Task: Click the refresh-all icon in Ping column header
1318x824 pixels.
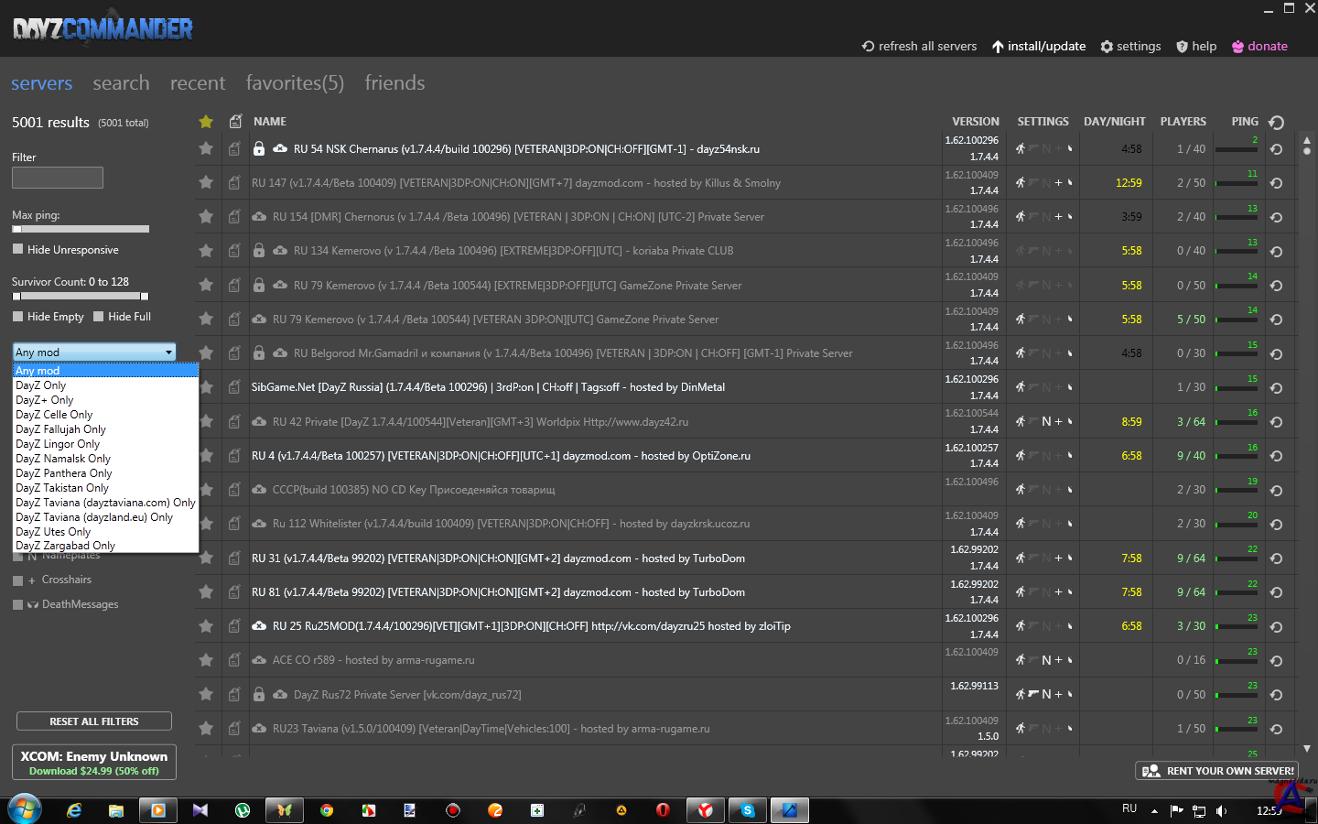Action: tap(1277, 122)
